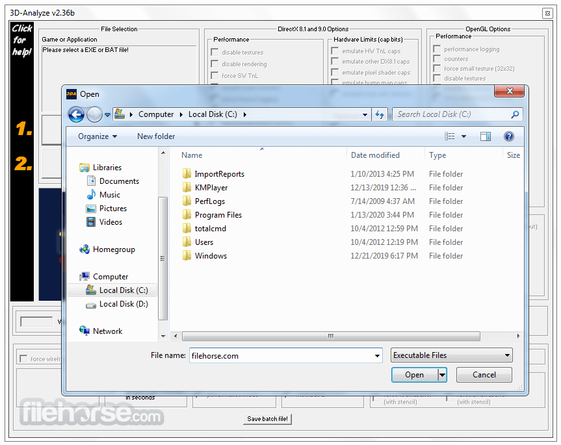The image size is (561, 445).
Task: Enable emulate pixel shader caps
Action: click(x=335, y=73)
